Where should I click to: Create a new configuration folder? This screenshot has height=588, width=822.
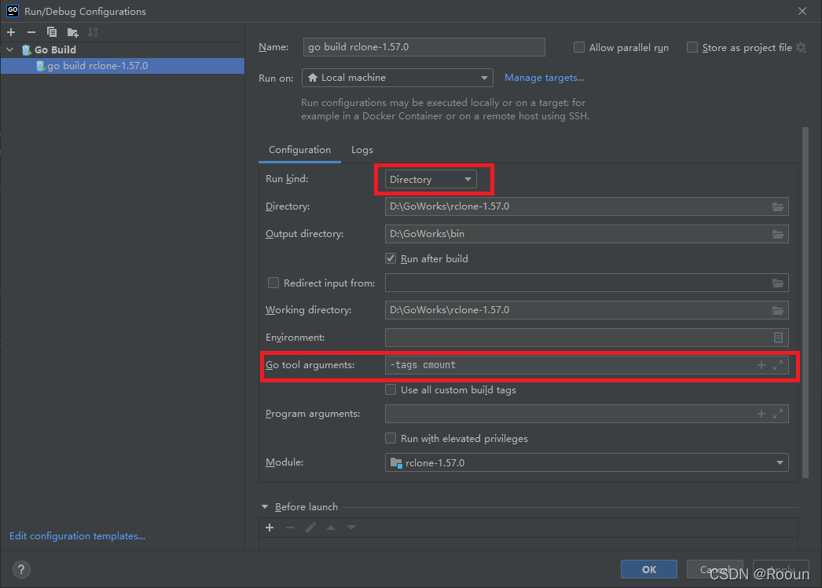tap(73, 32)
